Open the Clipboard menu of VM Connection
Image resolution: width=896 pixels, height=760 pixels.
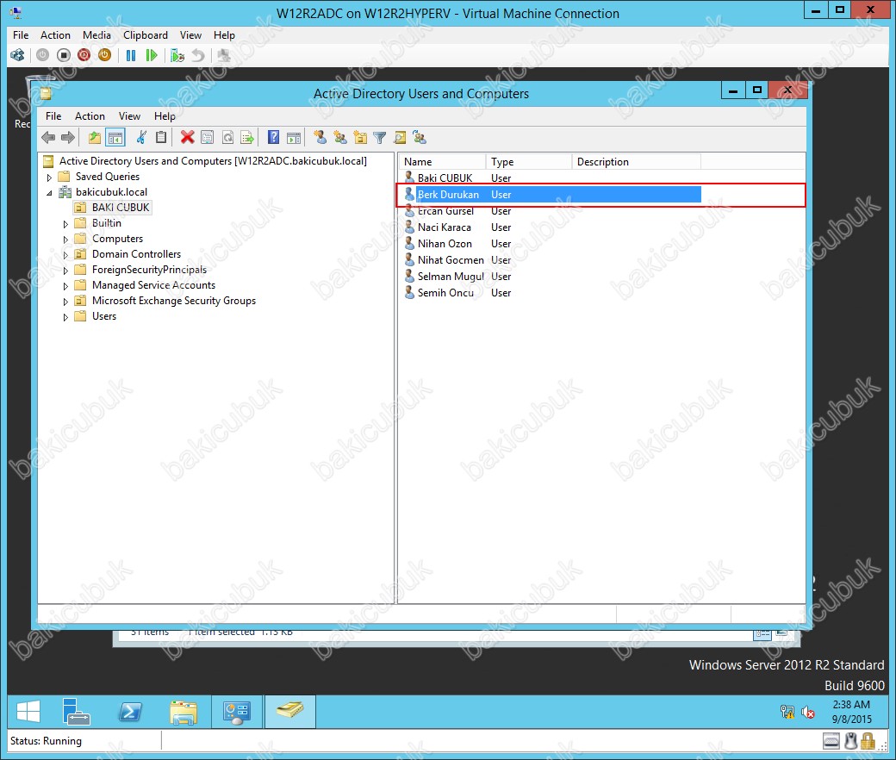(x=146, y=34)
